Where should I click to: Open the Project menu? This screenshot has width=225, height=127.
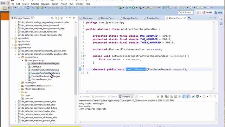(64, 4)
